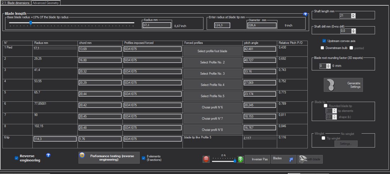Click Choisir profil N°7 button
390x174 pixels.
212,119
